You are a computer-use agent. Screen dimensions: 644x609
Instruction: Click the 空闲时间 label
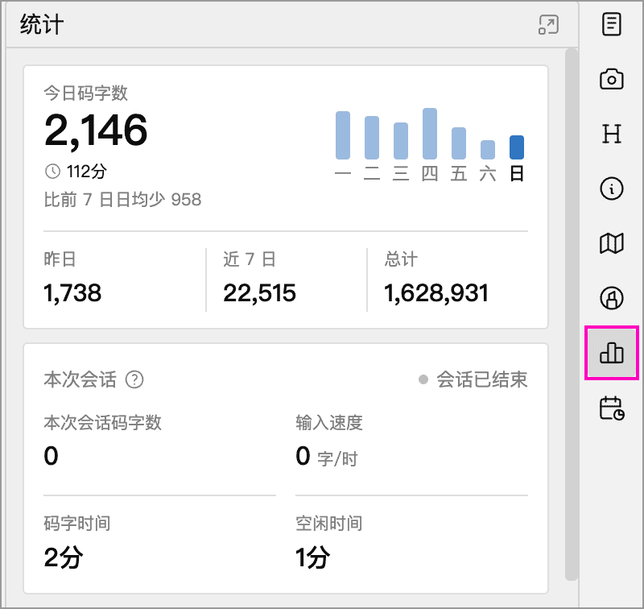(329, 523)
